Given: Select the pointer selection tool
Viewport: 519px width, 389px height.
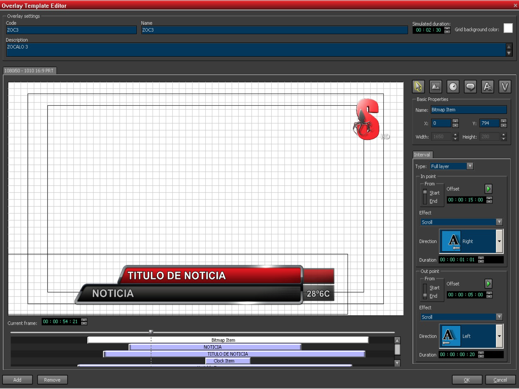Looking at the screenshot, I should [418, 87].
